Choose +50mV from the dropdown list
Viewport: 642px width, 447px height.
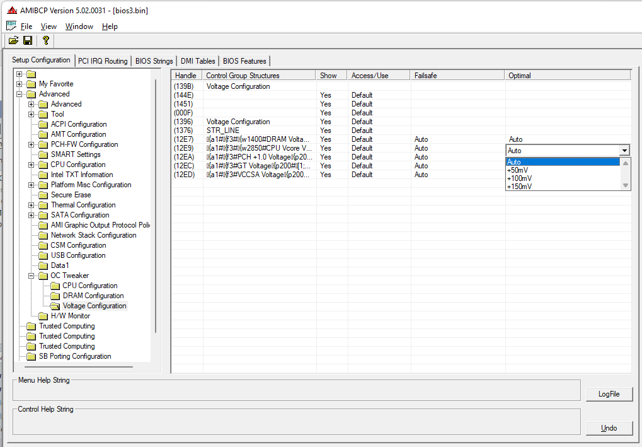coord(563,170)
